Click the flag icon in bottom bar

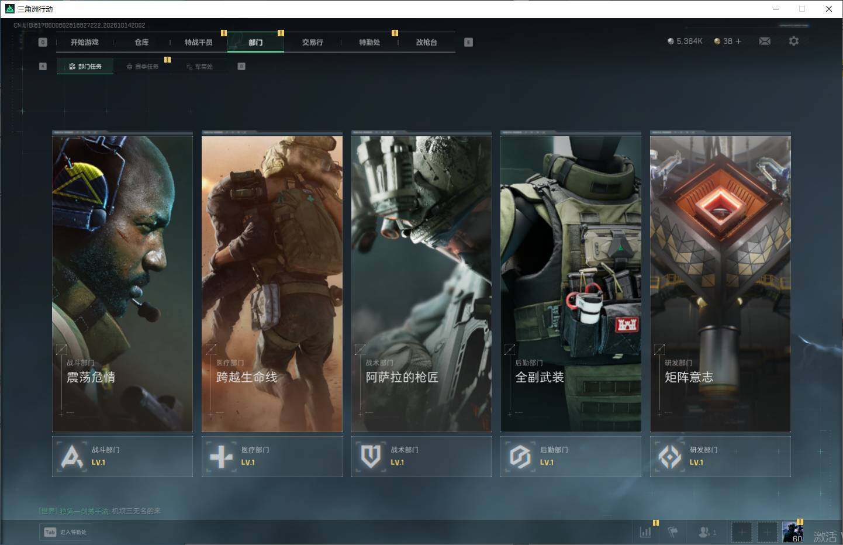tap(673, 532)
